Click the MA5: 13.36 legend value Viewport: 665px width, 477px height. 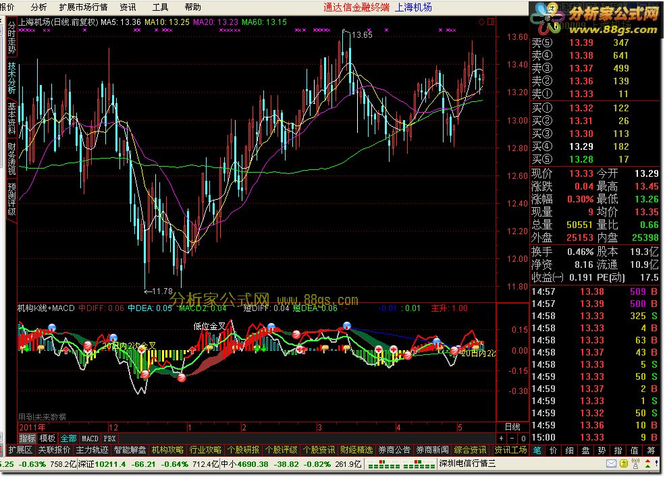point(120,22)
